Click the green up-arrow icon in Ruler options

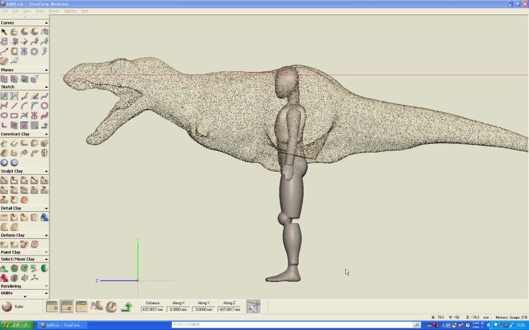pyautogui.click(x=127, y=307)
